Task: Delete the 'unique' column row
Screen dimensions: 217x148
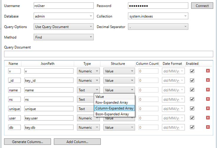Action: pyautogui.click(x=208, y=108)
